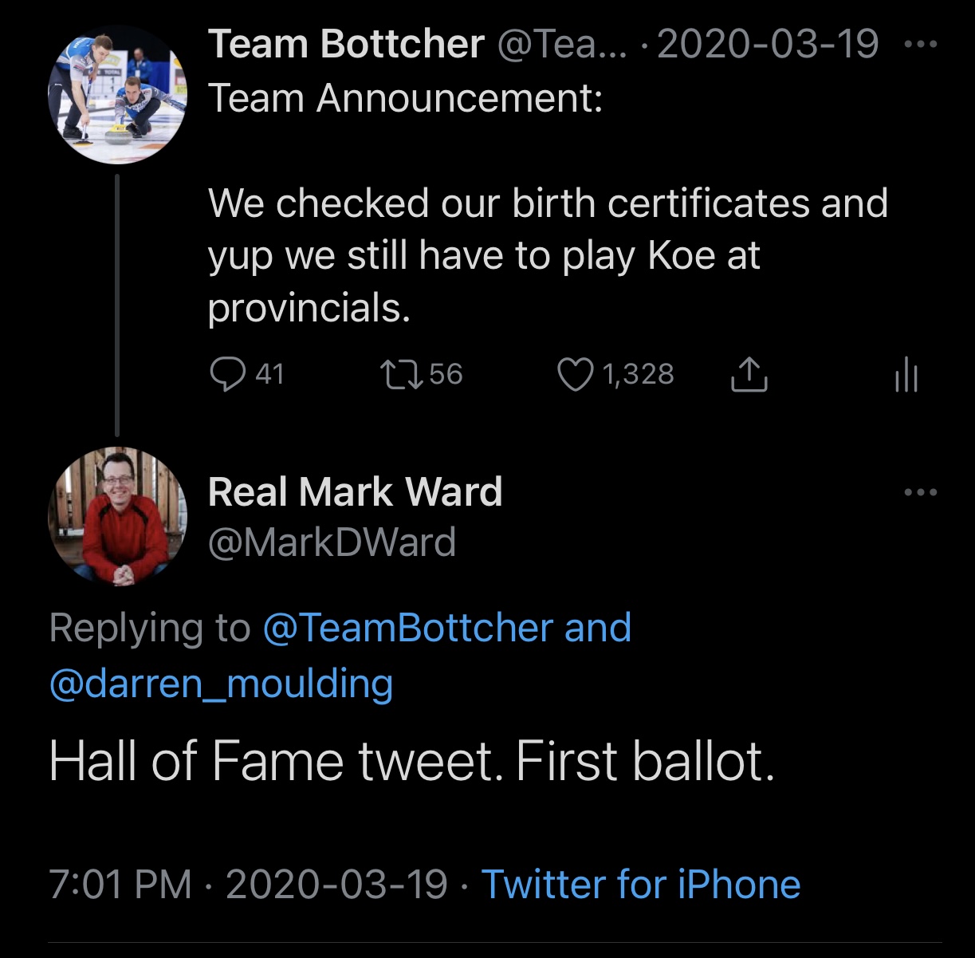Tap the Twitter for iPhone link
The height and width of the screenshot is (958, 975).
point(641,884)
